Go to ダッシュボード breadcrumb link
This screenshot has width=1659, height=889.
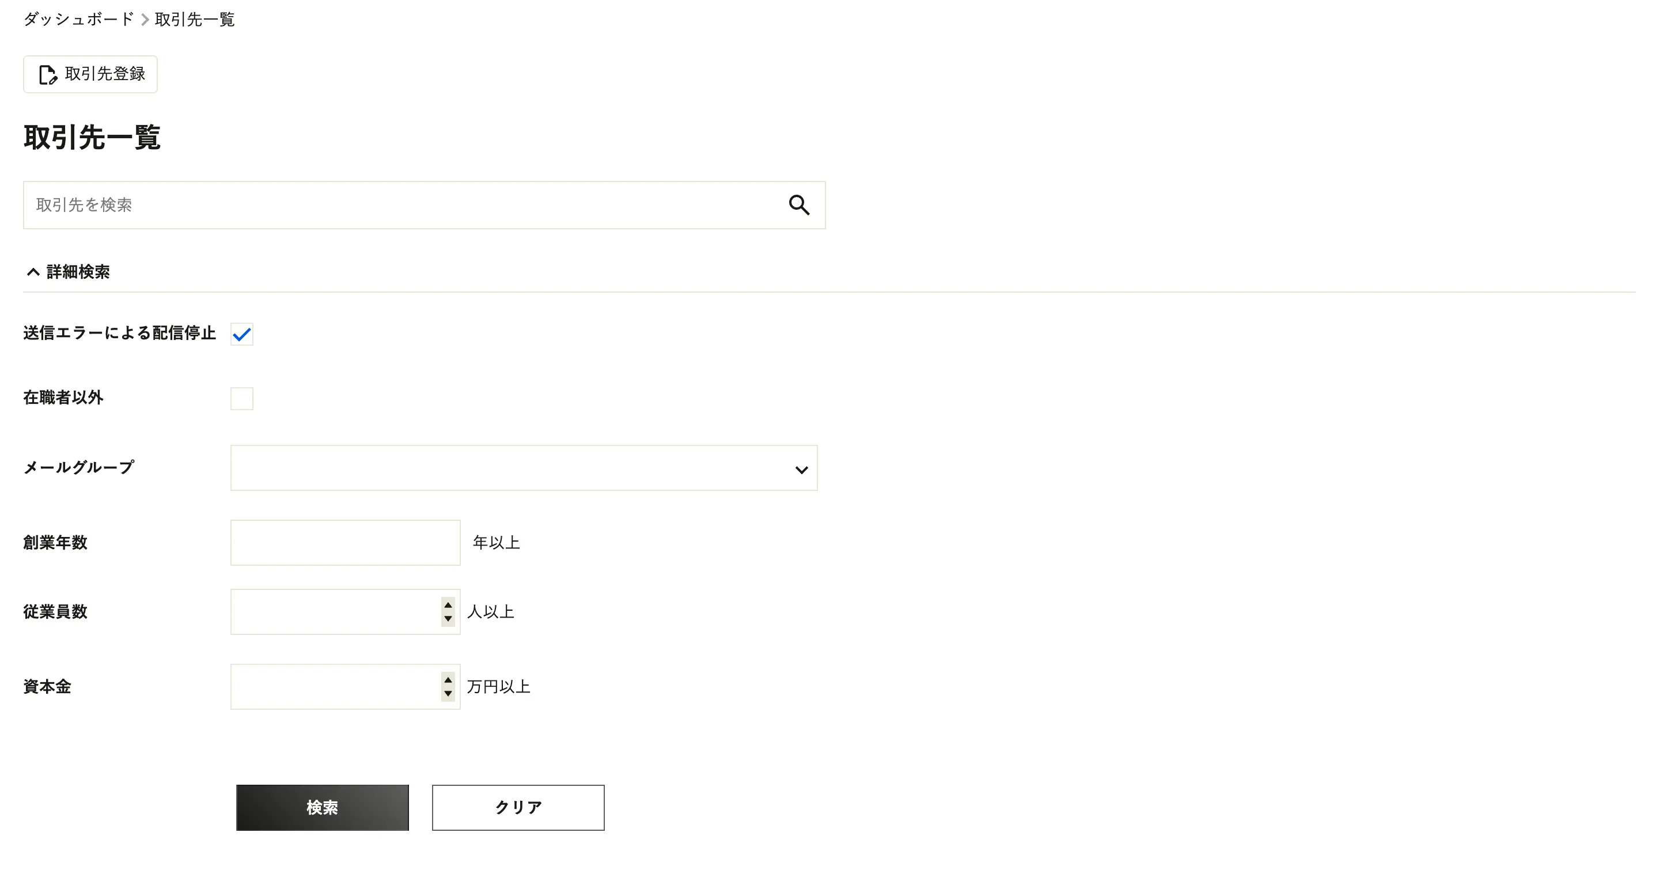78,20
